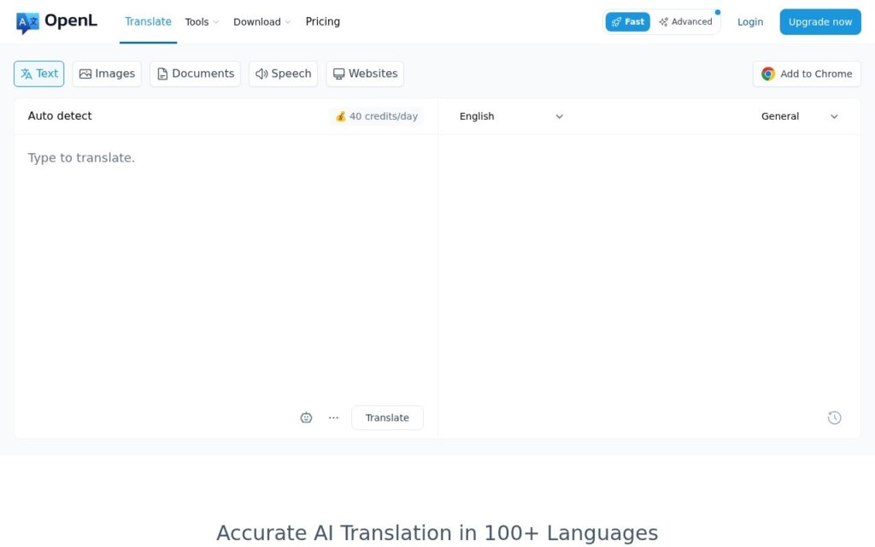Viewport: 875px width, 547px height.
Task: Click the Login link
Action: click(x=750, y=21)
